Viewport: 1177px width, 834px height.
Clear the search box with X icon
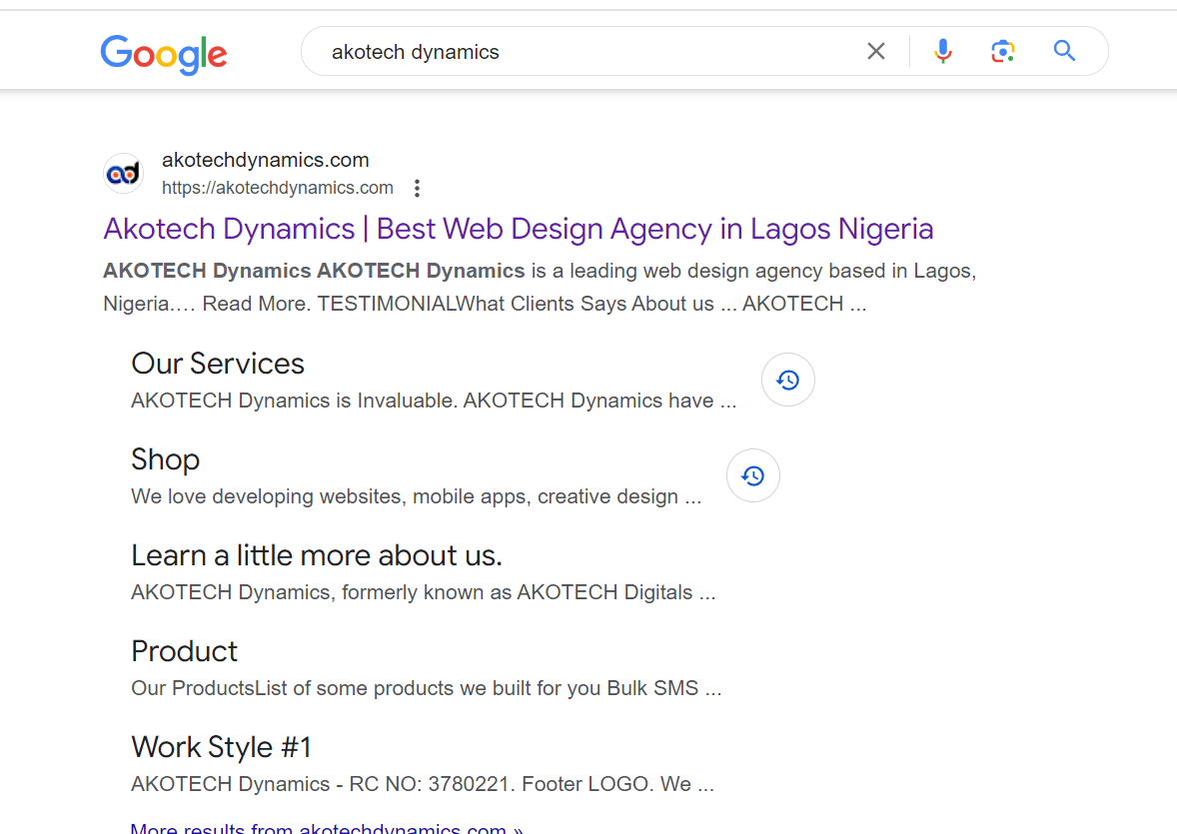pyautogui.click(x=876, y=51)
